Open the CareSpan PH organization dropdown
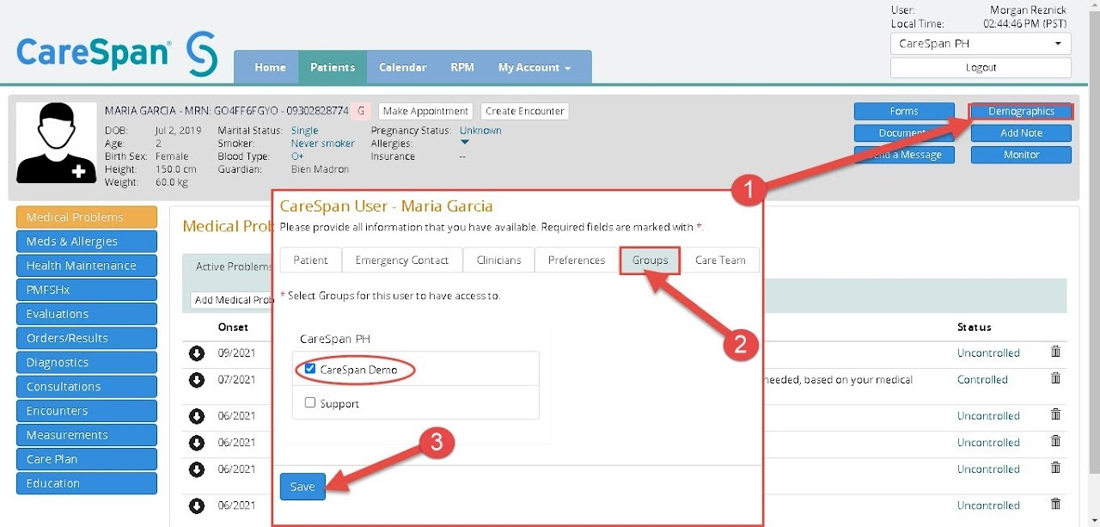 [981, 44]
